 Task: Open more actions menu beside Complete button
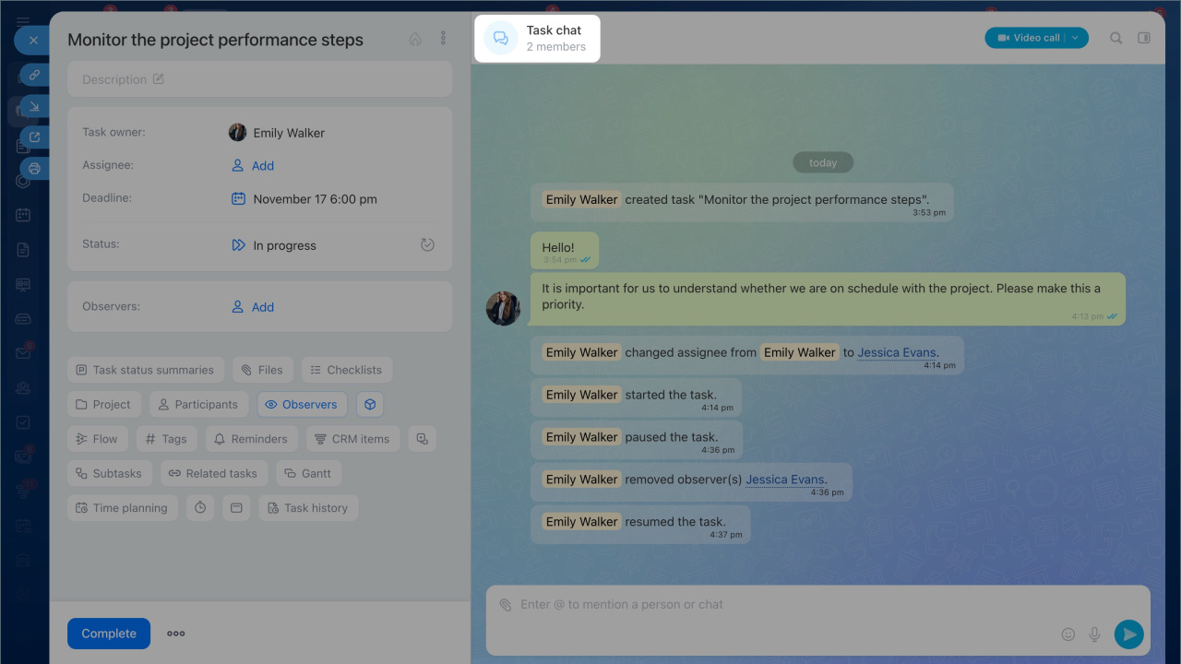tap(176, 634)
